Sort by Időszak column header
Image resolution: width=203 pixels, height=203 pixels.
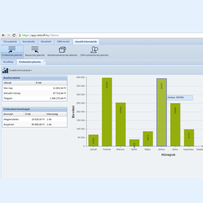18,83
